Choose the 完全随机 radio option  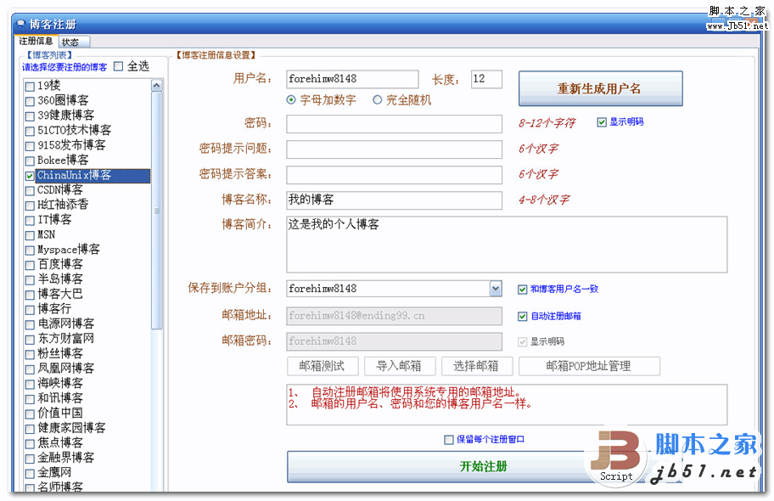pos(377,100)
